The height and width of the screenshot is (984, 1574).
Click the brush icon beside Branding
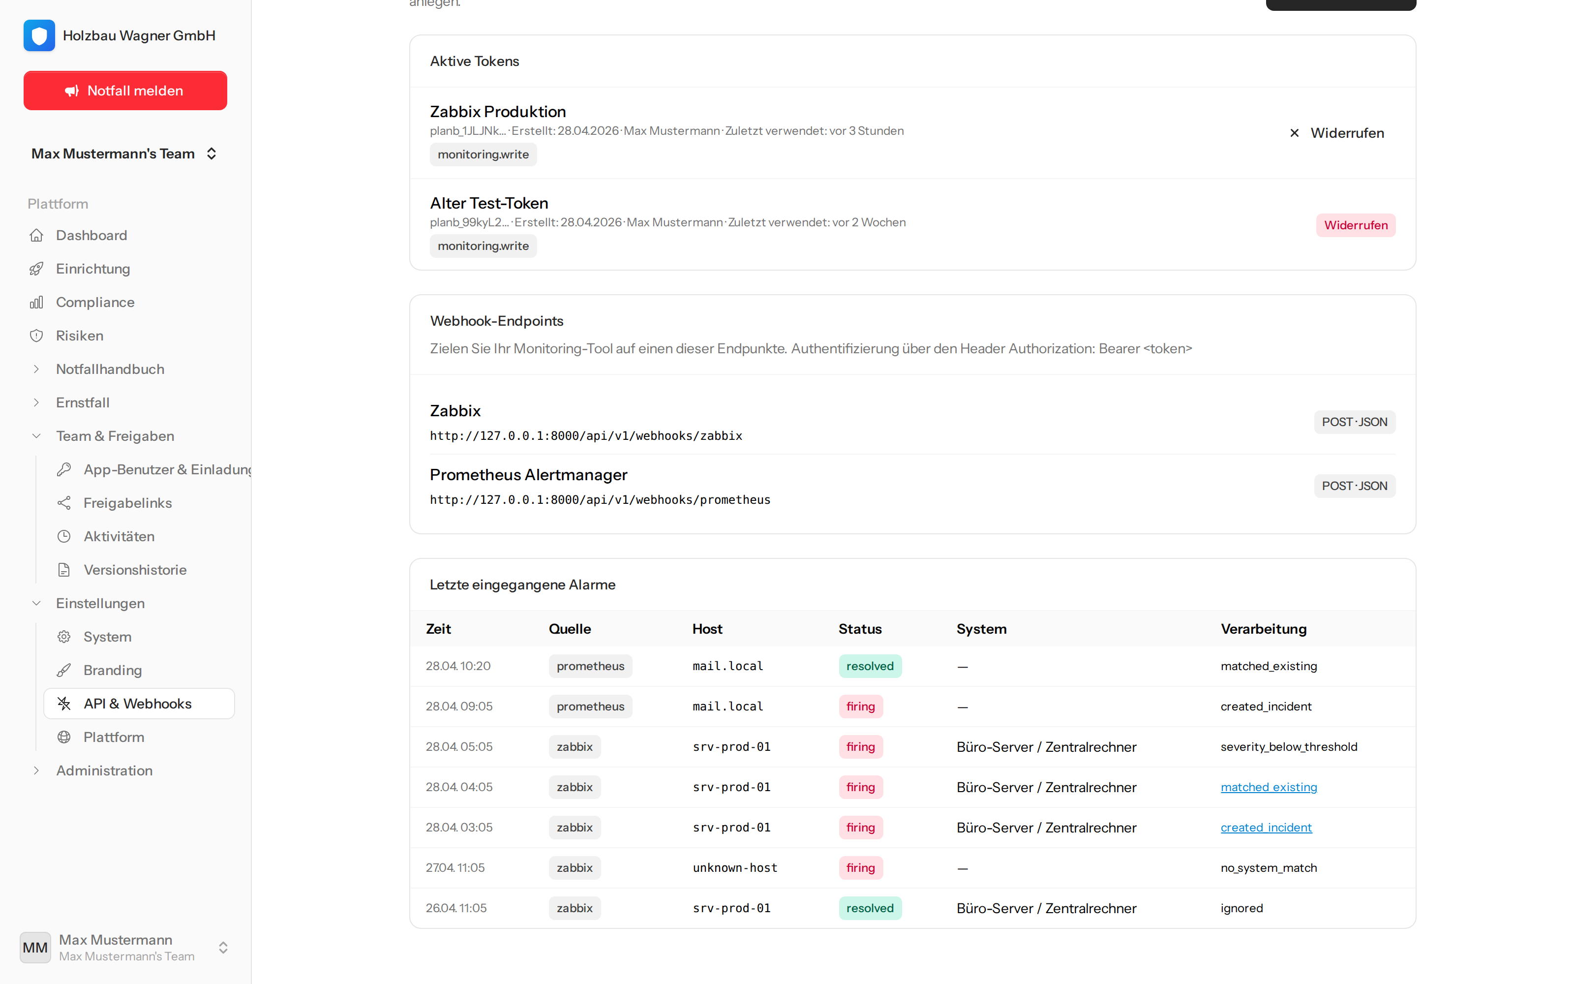click(x=64, y=670)
